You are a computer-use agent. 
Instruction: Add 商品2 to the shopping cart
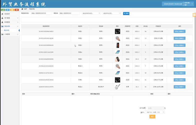click(x=179, y=38)
